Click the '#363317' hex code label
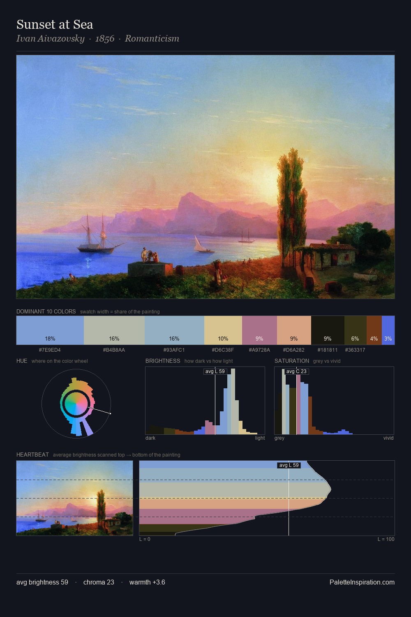This screenshot has width=411, height=617. [355, 350]
